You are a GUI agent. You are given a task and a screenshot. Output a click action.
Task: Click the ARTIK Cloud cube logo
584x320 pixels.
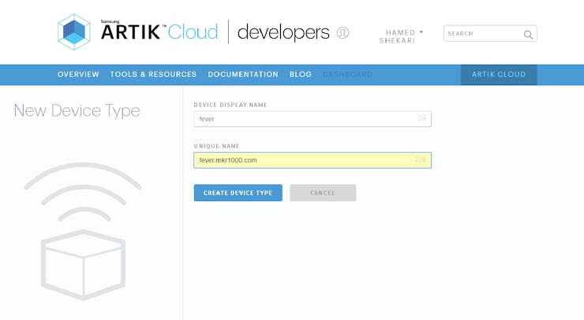[x=73, y=32]
